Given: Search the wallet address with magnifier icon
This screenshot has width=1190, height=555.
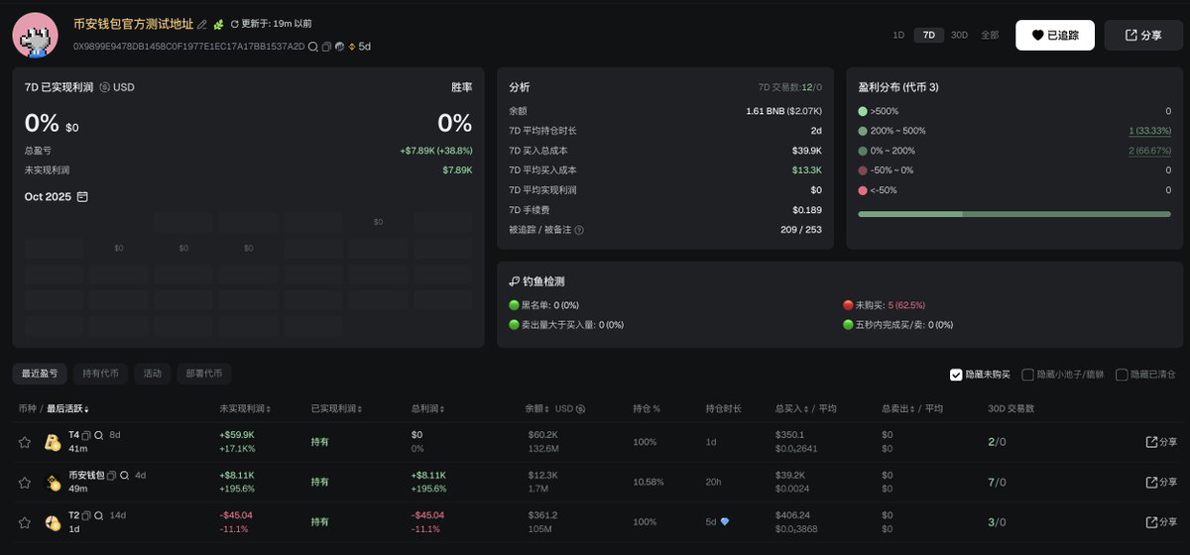Looking at the screenshot, I should (313, 47).
